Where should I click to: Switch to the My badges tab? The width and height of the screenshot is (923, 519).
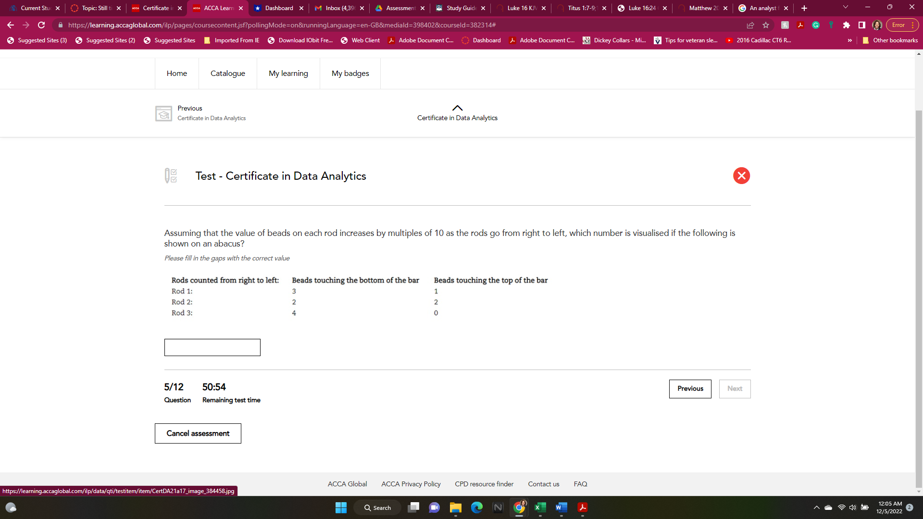pos(350,73)
